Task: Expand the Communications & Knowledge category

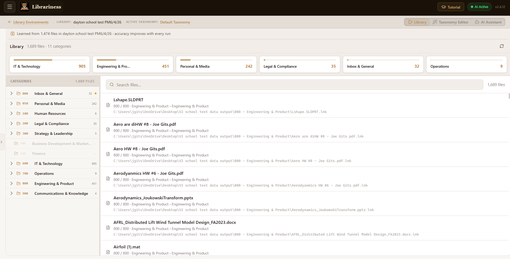Action: pos(11,193)
